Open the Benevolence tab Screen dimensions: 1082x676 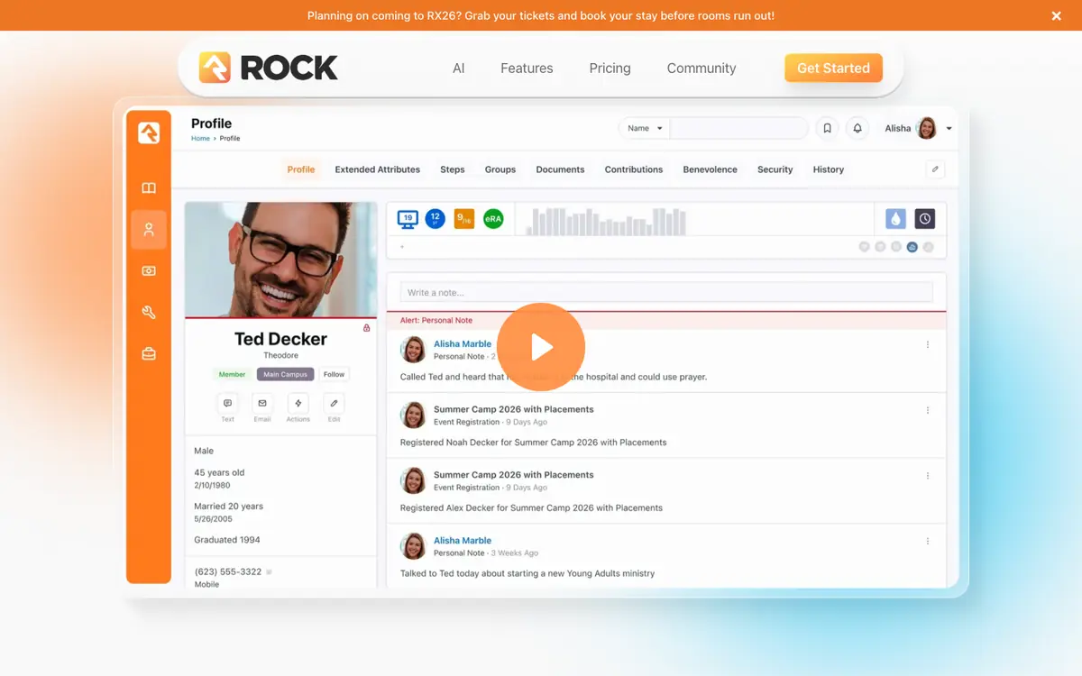click(710, 169)
